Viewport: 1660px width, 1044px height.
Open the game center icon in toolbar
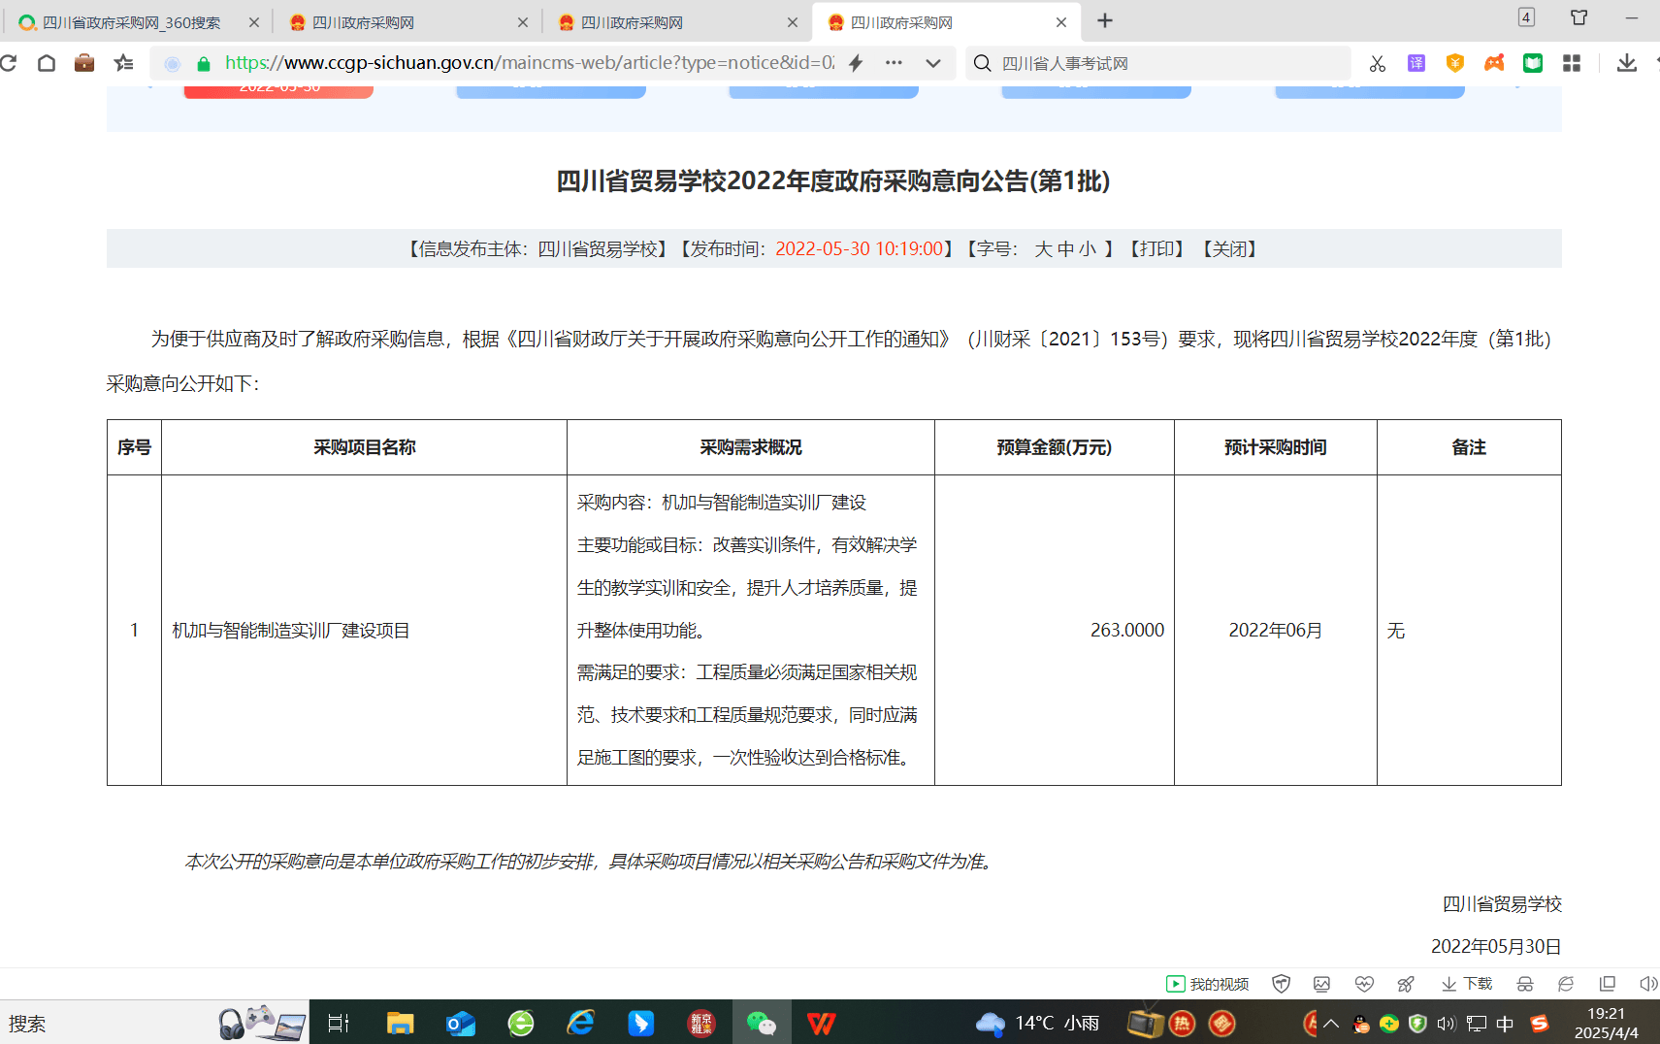1493,63
